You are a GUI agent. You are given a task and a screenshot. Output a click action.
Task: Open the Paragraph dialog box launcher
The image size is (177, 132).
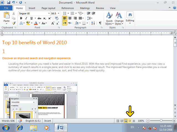pos(101,28)
